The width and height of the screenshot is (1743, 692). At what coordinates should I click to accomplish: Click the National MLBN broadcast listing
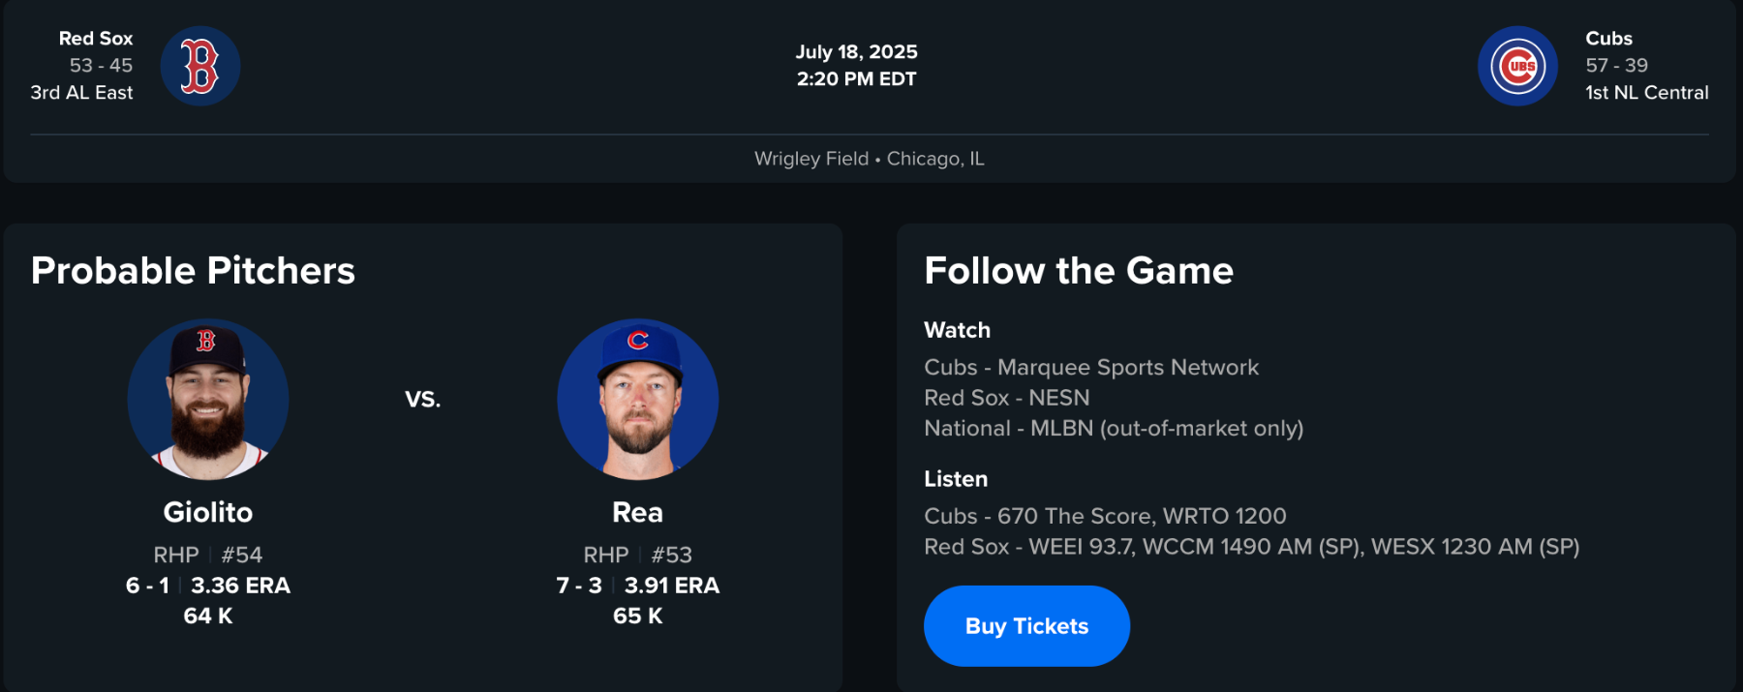point(1114,428)
